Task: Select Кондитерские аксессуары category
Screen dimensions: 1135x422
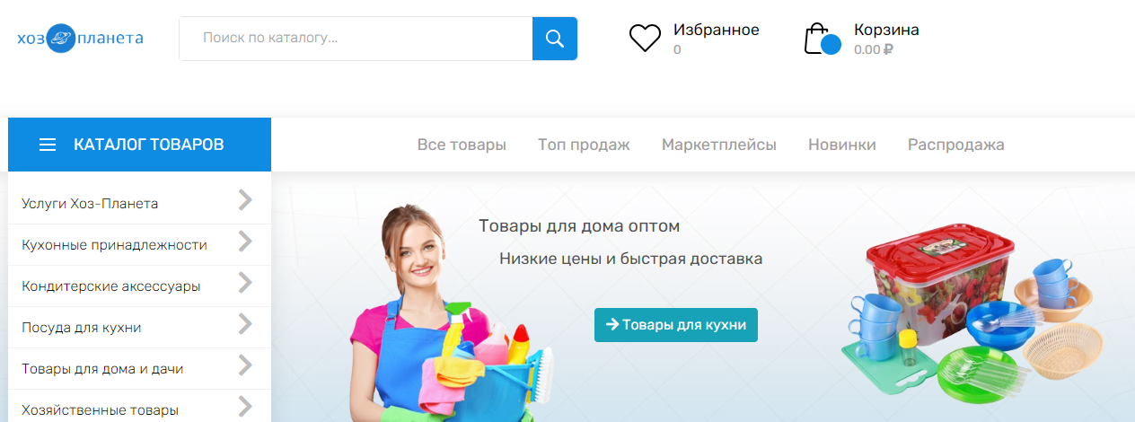Action: point(110,286)
